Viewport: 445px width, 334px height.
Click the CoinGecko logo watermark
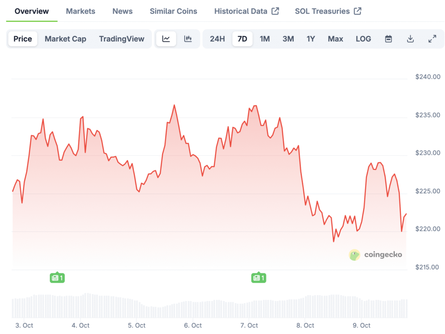[375, 255]
